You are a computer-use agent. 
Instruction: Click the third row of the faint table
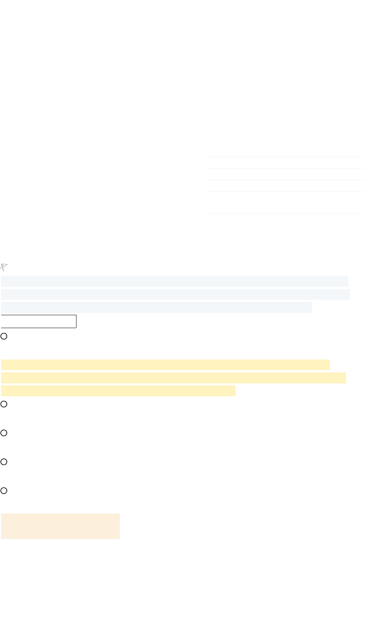284,186
